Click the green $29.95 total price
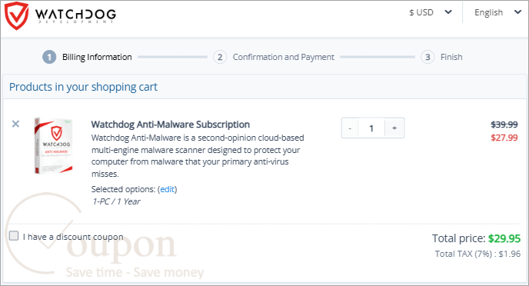The image size is (529, 286). (504, 238)
